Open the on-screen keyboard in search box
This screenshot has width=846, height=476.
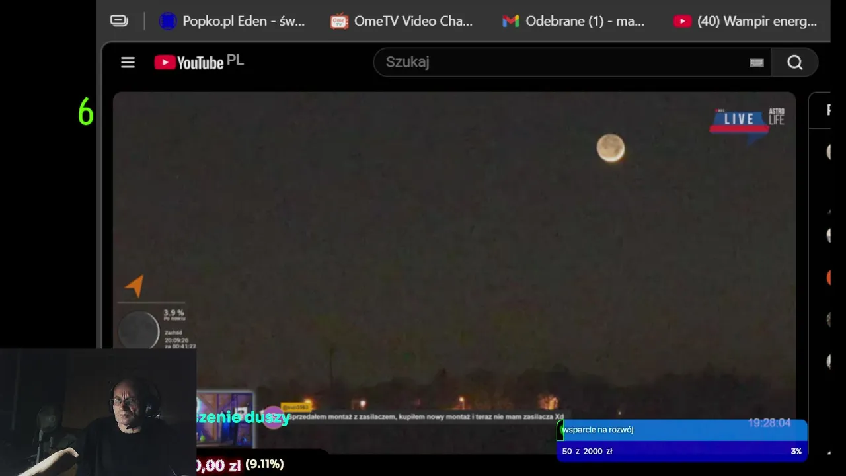pos(757,63)
